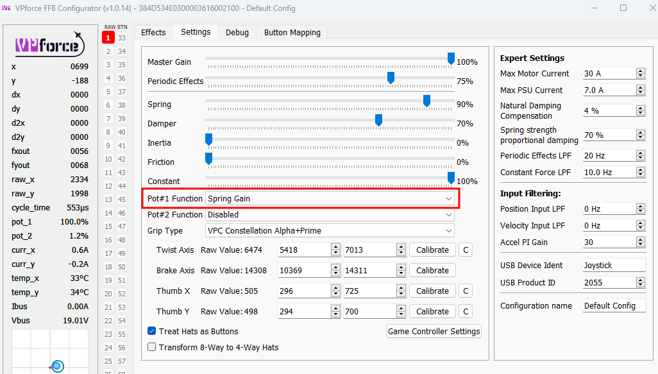The image size is (658, 374).
Task: Click the Vbus value 19.01V
Action: [76, 320]
